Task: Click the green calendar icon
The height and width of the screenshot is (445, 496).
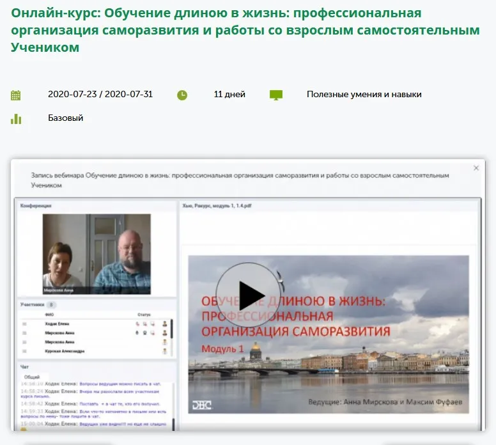Action: tap(16, 95)
